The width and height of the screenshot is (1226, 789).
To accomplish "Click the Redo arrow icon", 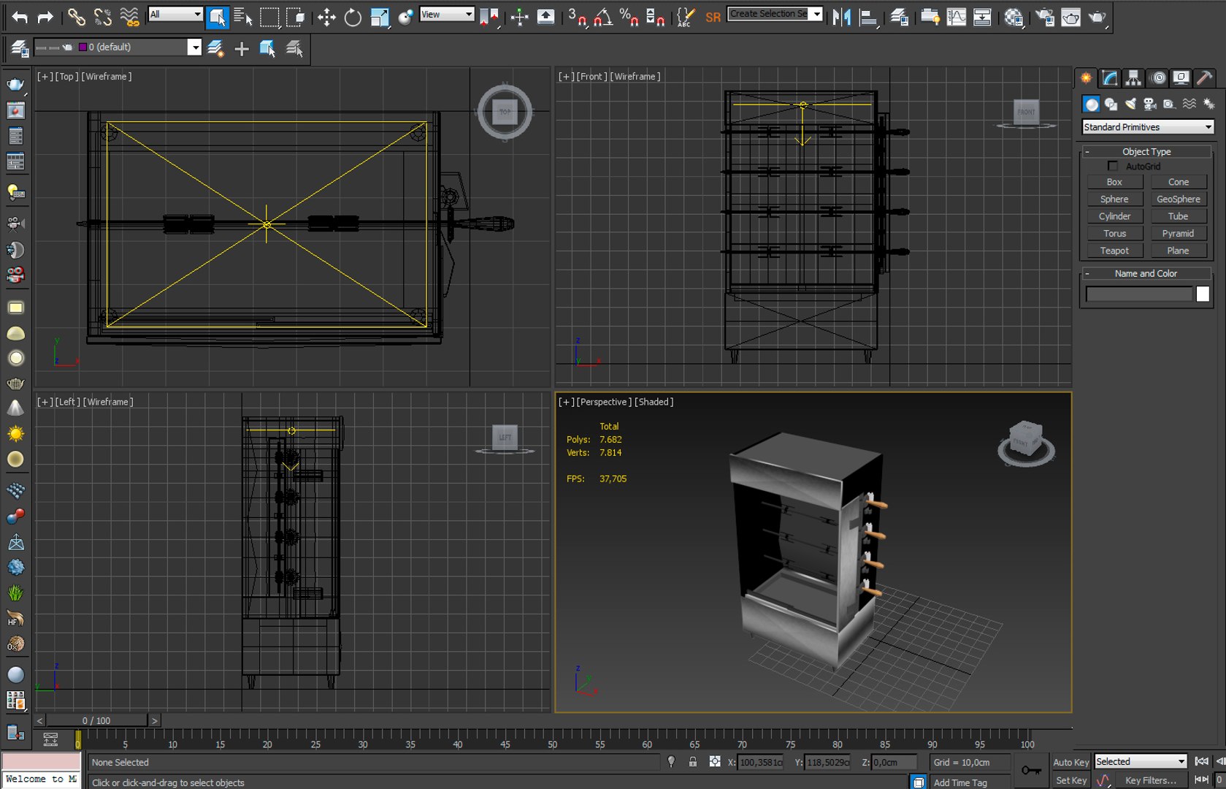I will (x=45, y=16).
